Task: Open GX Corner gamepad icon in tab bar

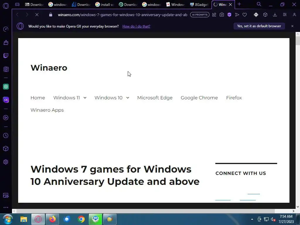Action: [17, 4]
